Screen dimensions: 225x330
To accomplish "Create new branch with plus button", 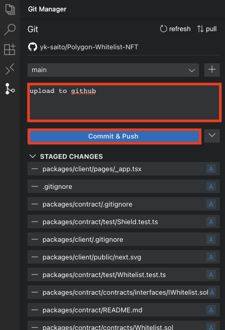I will (212, 70).
